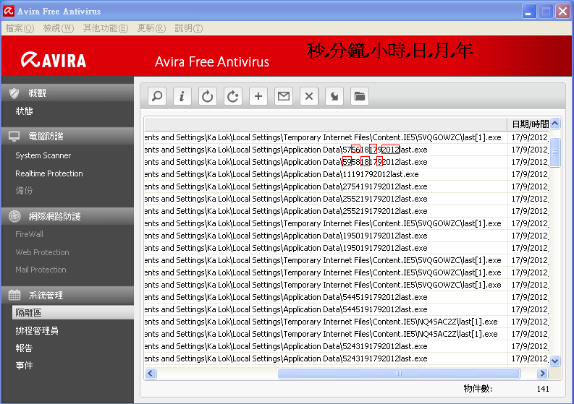Click the export arrow toolbar icon
This screenshot has height=404, width=574.
click(x=334, y=96)
